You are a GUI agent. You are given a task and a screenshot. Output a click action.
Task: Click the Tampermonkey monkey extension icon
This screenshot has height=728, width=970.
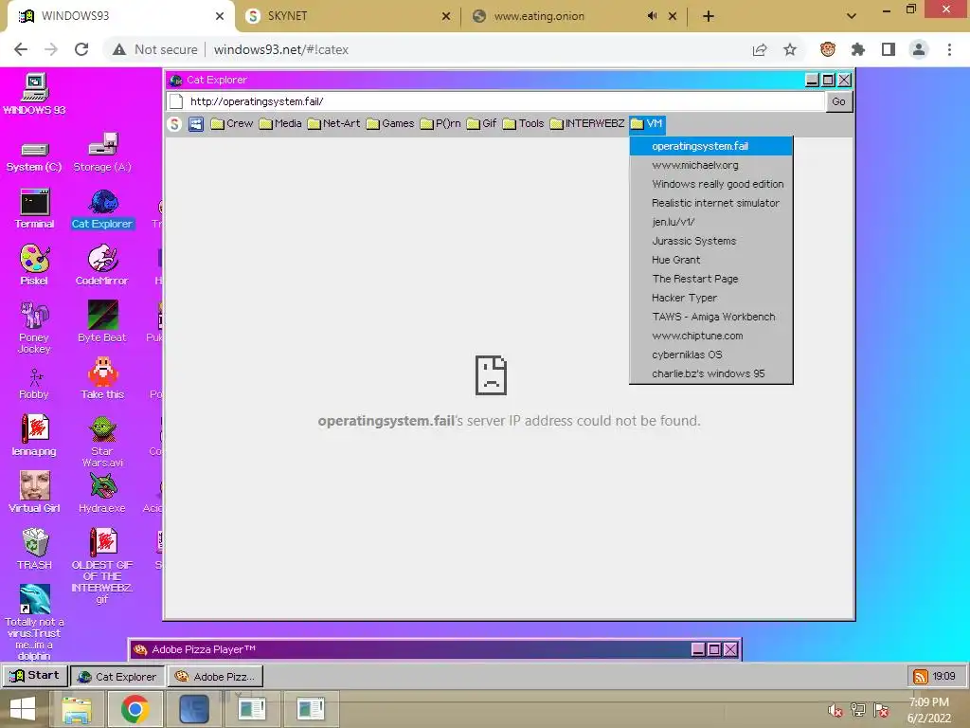click(828, 49)
